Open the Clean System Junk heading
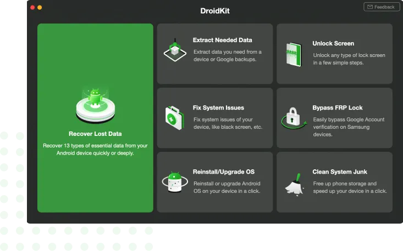Image resolution: width=403 pixels, height=251 pixels. tap(339, 172)
